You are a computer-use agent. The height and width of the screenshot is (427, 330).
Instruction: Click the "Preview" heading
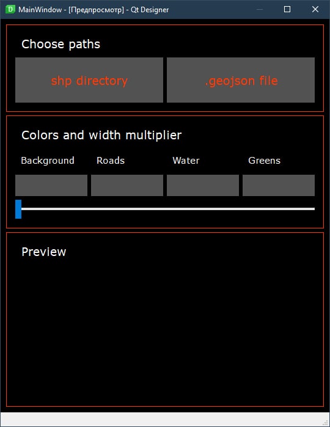point(43,252)
